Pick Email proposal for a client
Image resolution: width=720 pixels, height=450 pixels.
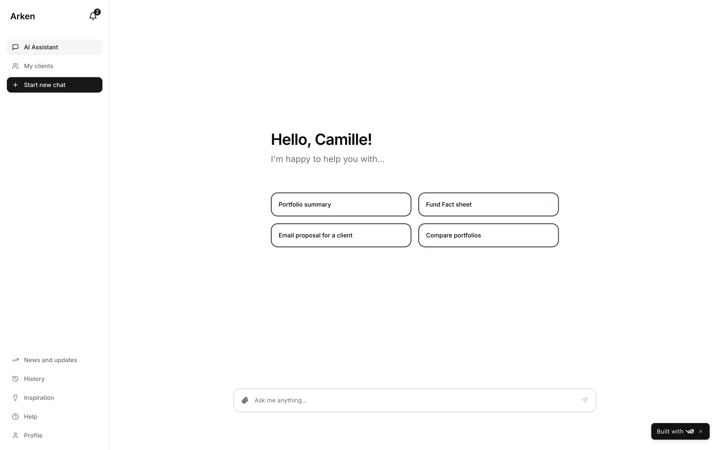click(x=341, y=235)
